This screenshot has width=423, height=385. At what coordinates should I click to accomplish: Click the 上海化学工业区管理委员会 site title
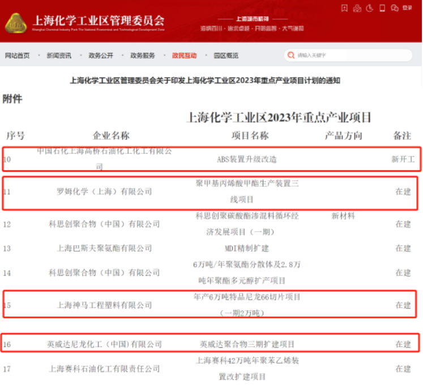[x=99, y=21]
